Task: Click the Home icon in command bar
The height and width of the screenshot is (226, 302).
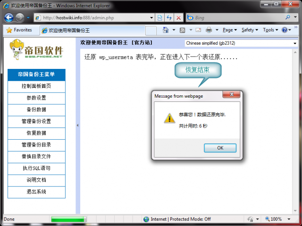Action: point(166,30)
